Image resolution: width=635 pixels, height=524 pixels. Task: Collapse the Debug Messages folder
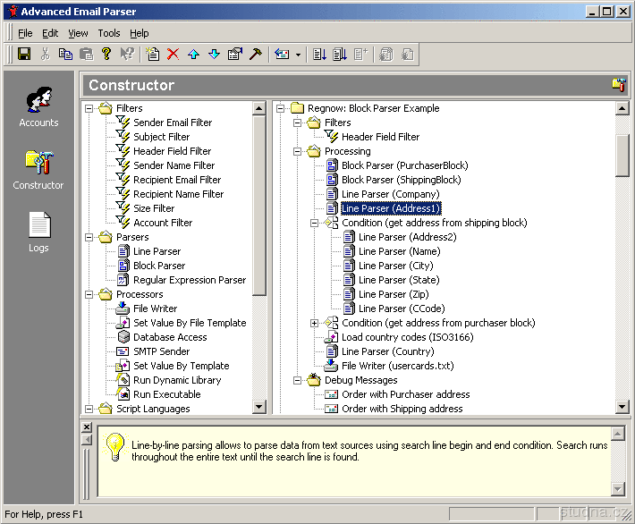pyautogui.click(x=298, y=380)
